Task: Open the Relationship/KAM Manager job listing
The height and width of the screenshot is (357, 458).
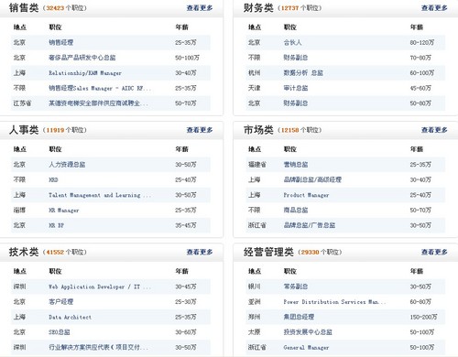Action: 85,73
